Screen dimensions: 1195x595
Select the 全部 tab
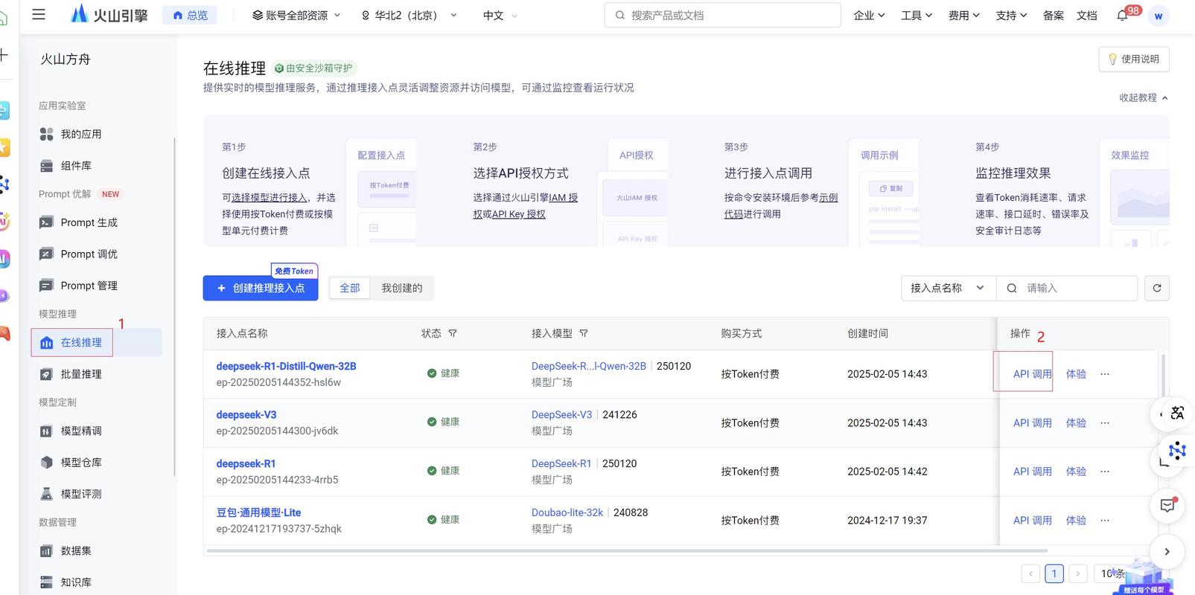click(350, 288)
